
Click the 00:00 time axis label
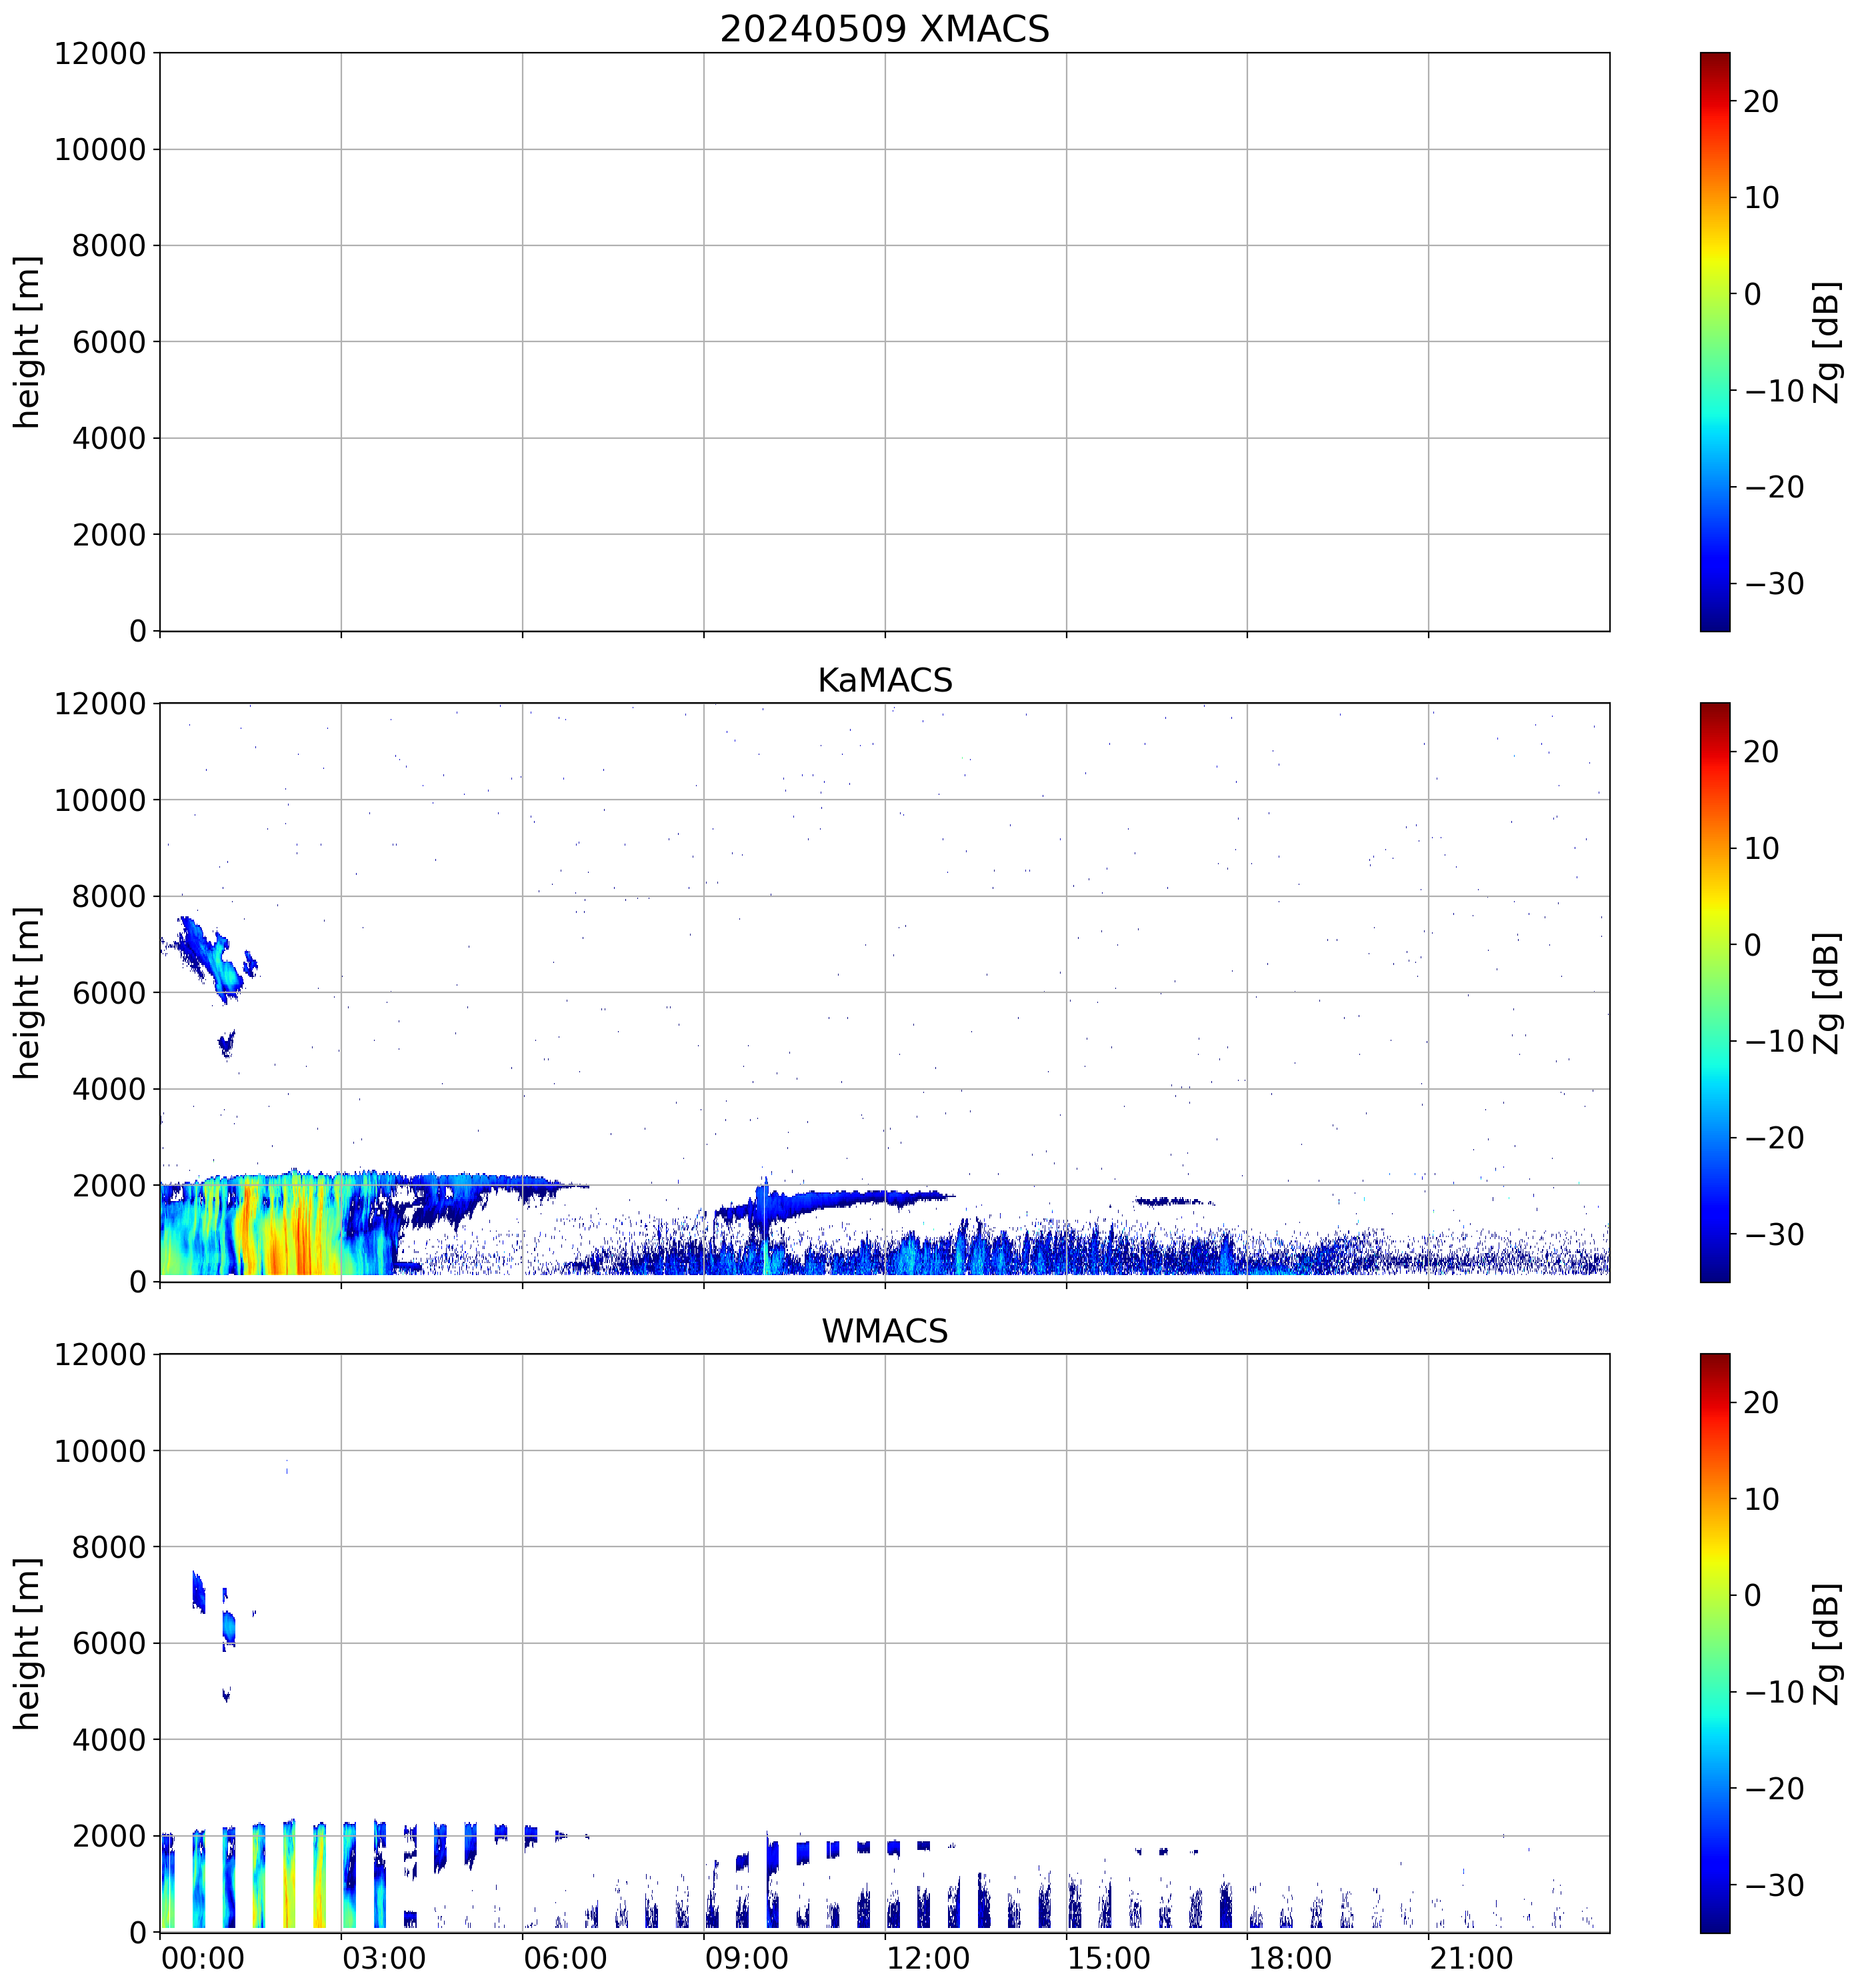coord(203,1958)
